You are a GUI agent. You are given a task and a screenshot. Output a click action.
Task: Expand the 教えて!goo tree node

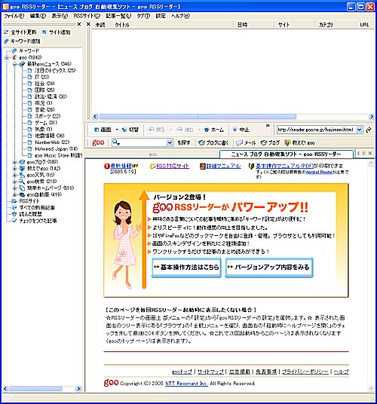click(x=14, y=169)
